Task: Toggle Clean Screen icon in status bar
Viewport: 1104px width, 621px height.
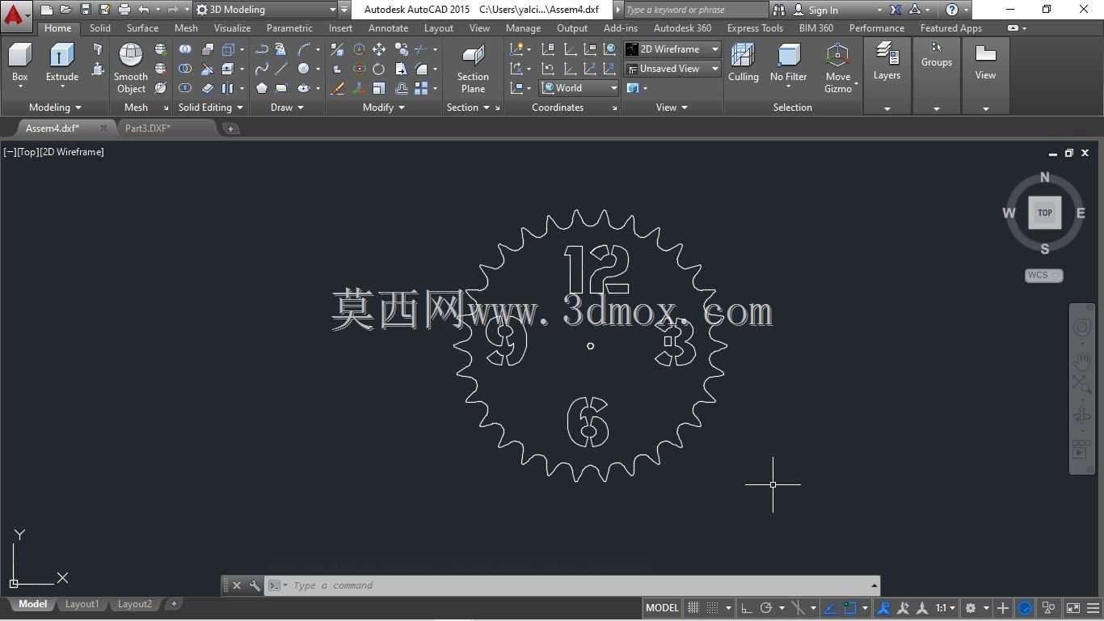Action: (1072, 608)
